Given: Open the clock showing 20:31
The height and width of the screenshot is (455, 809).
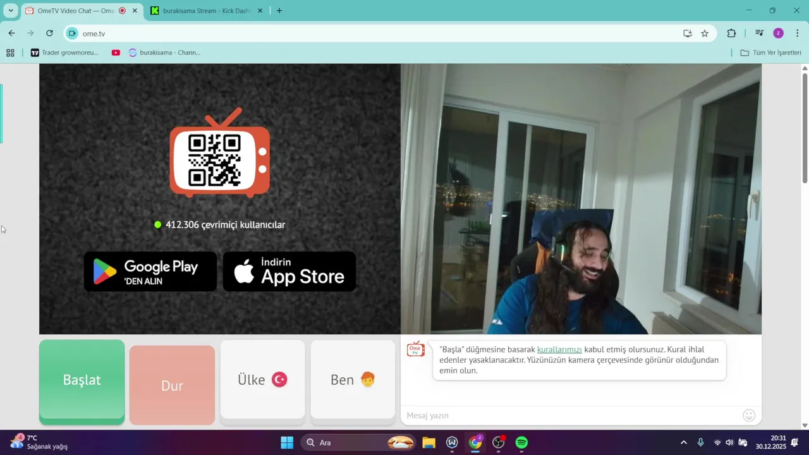Looking at the screenshot, I should [770, 442].
